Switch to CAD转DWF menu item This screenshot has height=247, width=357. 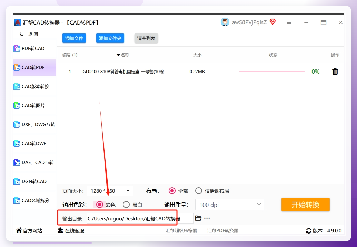tap(34, 143)
